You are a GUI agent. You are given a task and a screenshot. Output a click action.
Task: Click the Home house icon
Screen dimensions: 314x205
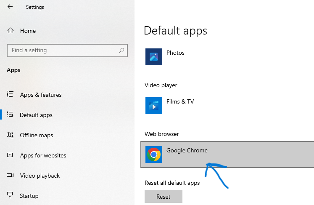pyautogui.click(x=11, y=31)
